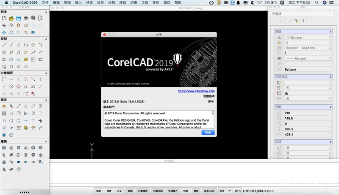
Task: Open the ByLayer color dropdown
Action: [308, 38]
